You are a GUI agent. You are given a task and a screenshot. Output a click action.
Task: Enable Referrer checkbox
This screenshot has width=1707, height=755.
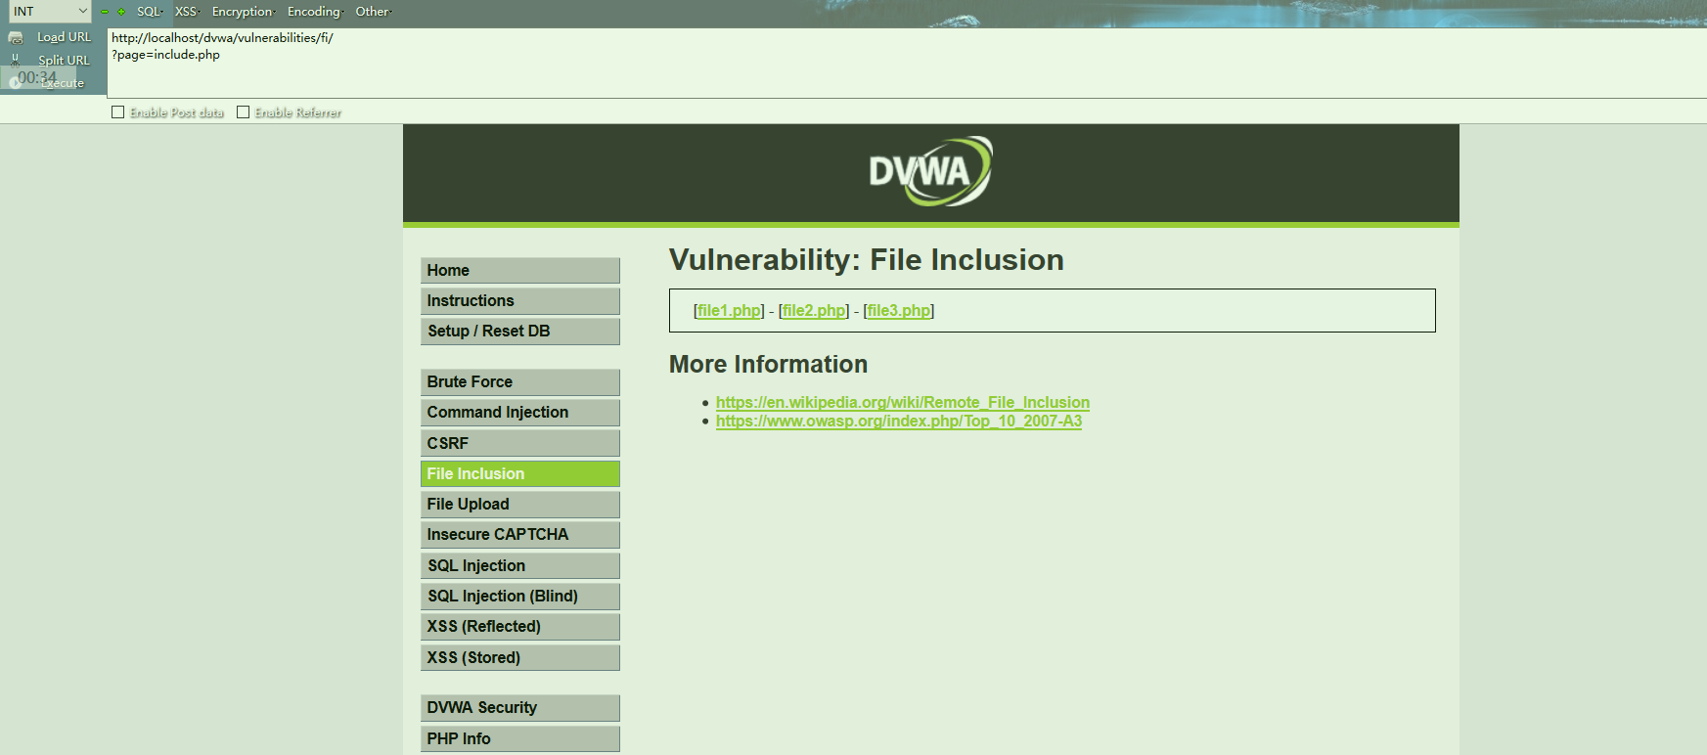[x=244, y=112]
